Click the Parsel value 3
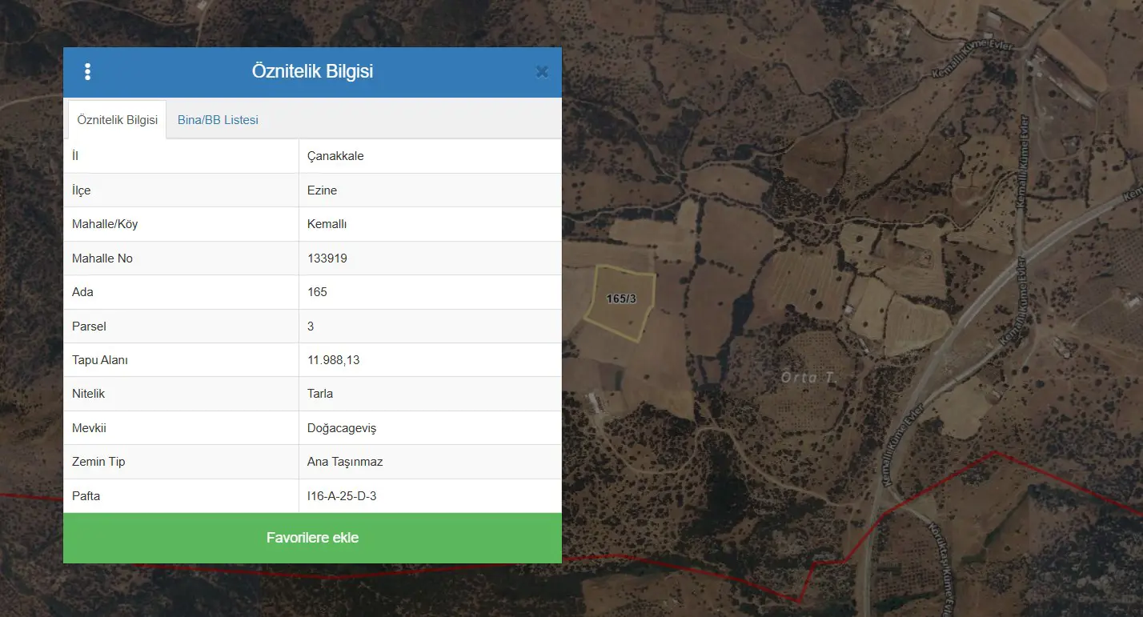 coord(311,327)
